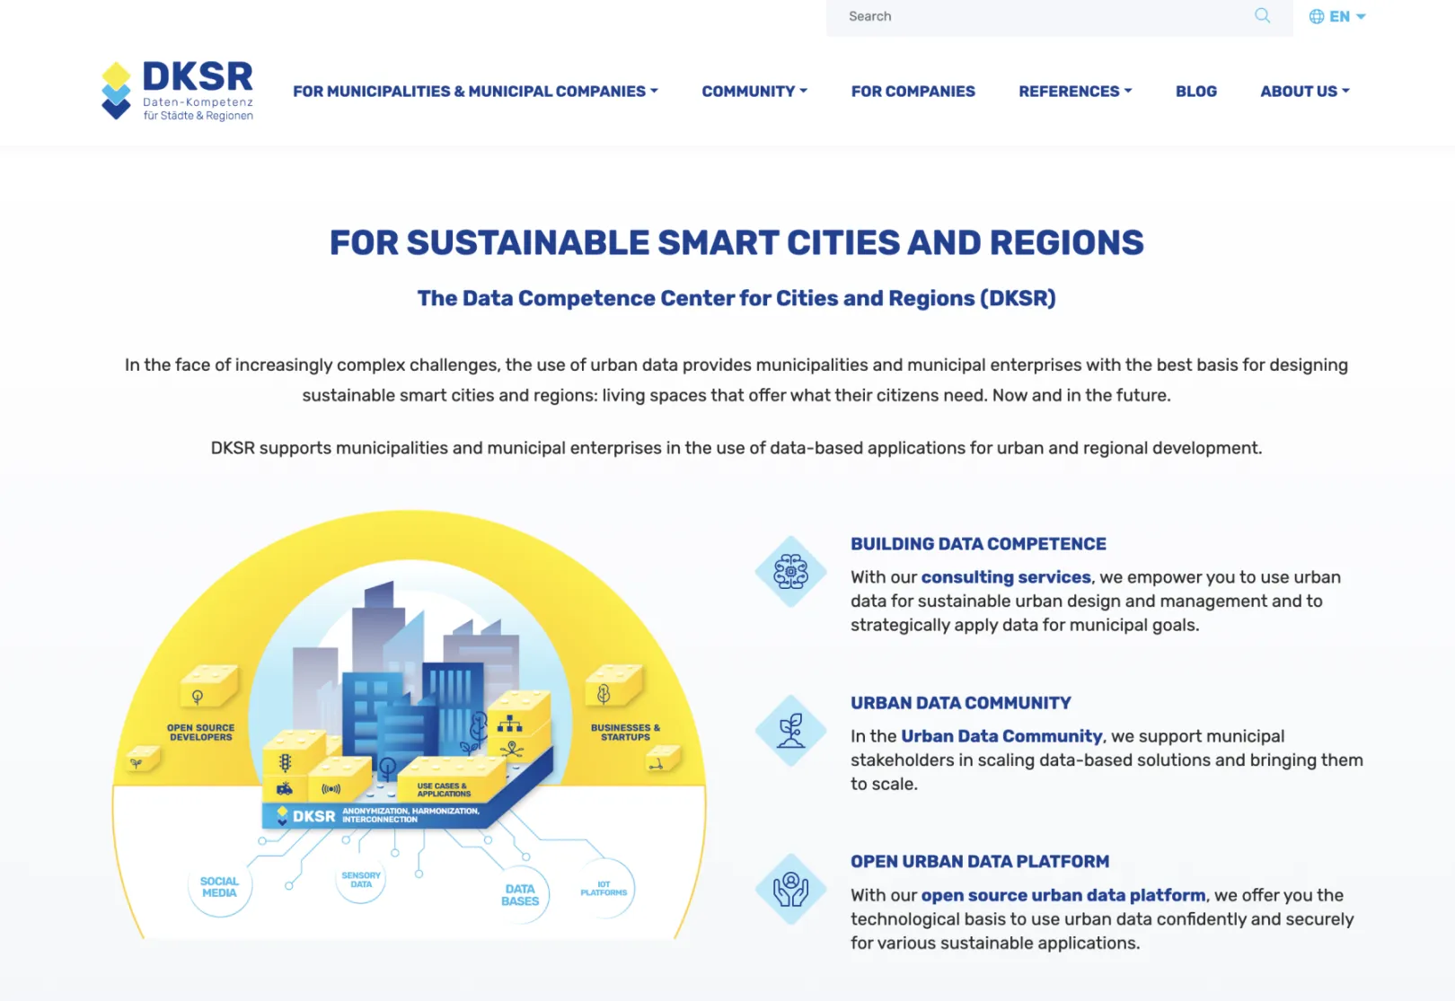Follow the open source urban data platform link
Viewport: 1455px width, 1001px height.
(x=1063, y=895)
